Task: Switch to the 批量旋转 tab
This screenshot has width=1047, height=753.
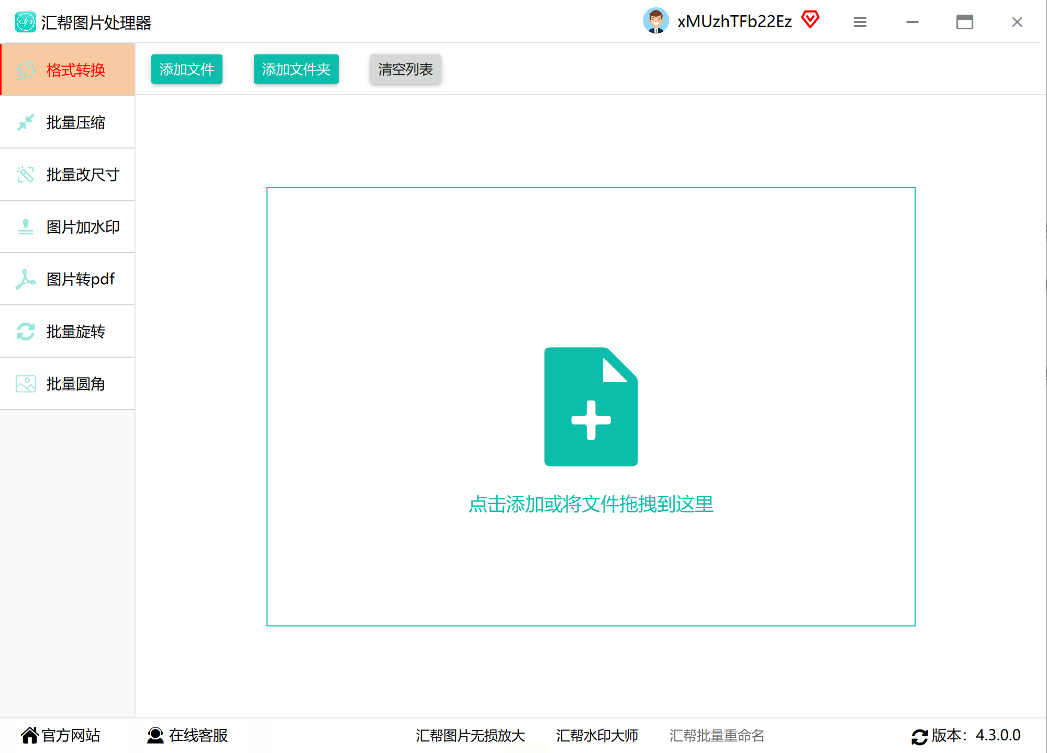Action: 75,332
